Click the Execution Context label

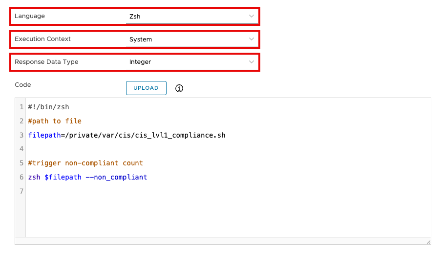tap(42, 39)
